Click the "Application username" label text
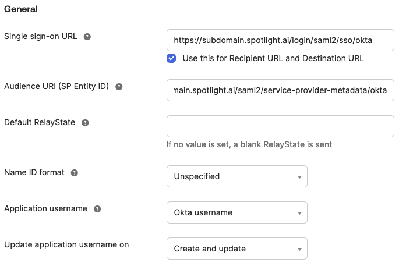The height and width of the screenshot is (266, 399). [45, 209]
